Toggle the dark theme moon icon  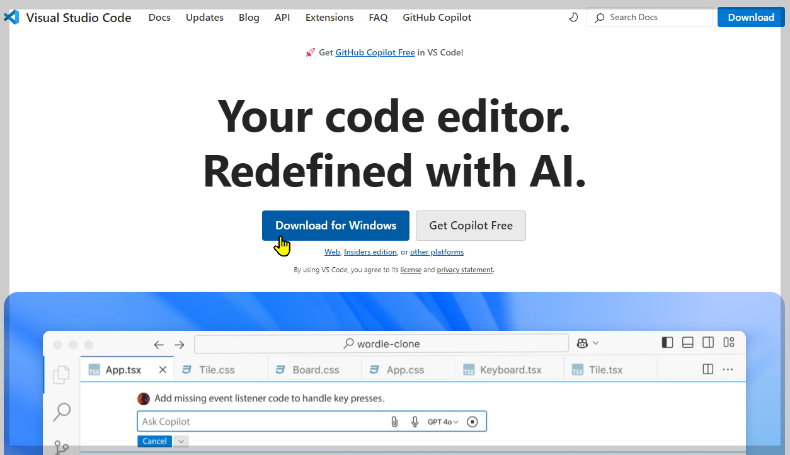click(573, 18)
